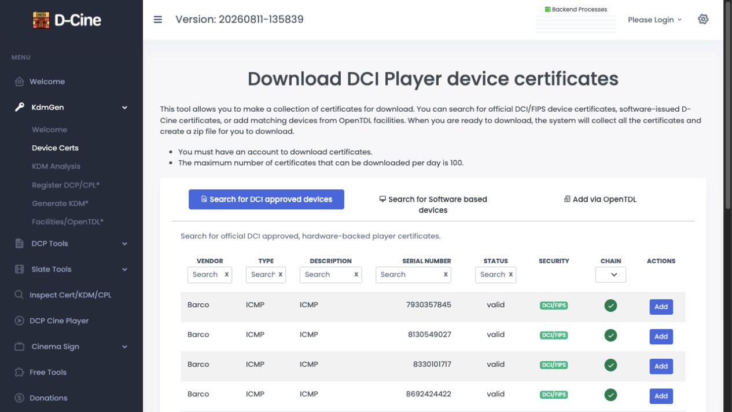Open KDM Analysis submenu item
Screen dimensions: 732x412
56,167
